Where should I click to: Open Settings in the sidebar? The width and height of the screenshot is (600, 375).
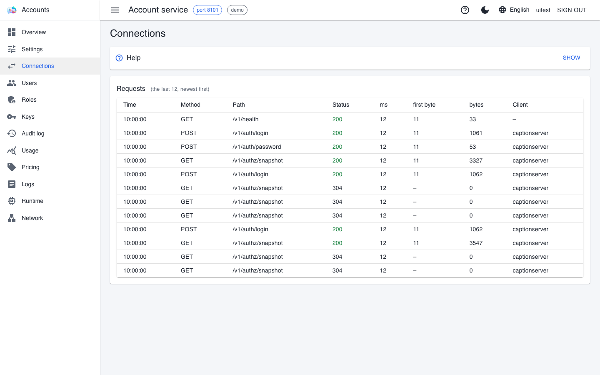click(50, 49)
